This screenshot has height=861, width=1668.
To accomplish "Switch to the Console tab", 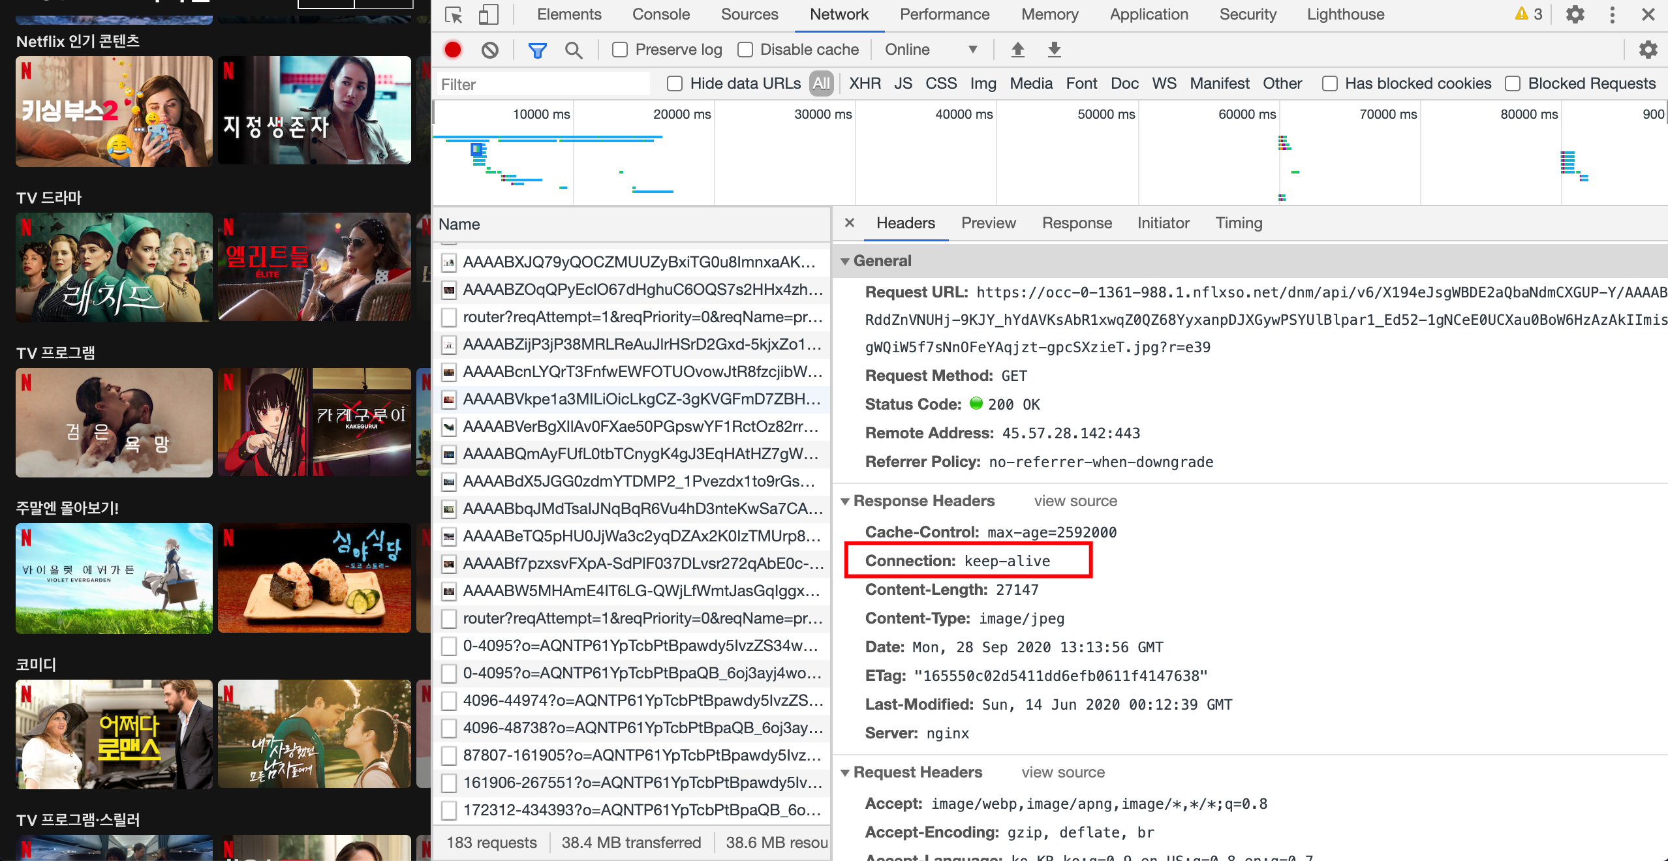I will [x=660, y=14].
